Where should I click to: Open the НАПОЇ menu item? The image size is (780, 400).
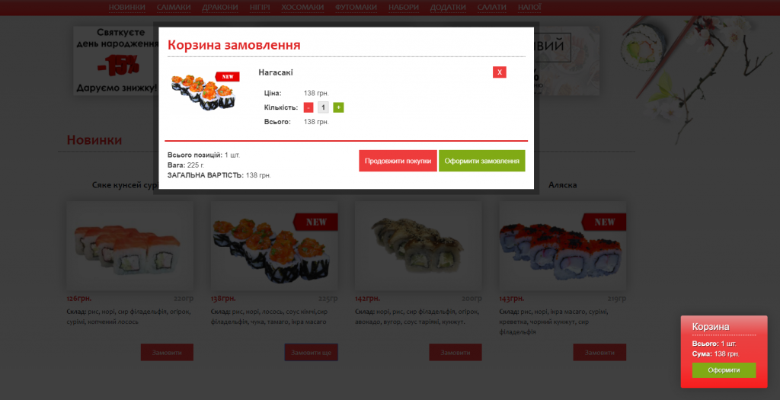click(x=529, y=8)
